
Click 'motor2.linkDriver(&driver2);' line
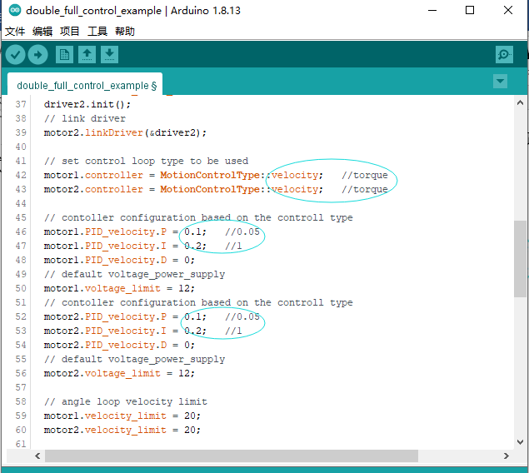coord(125,132)
